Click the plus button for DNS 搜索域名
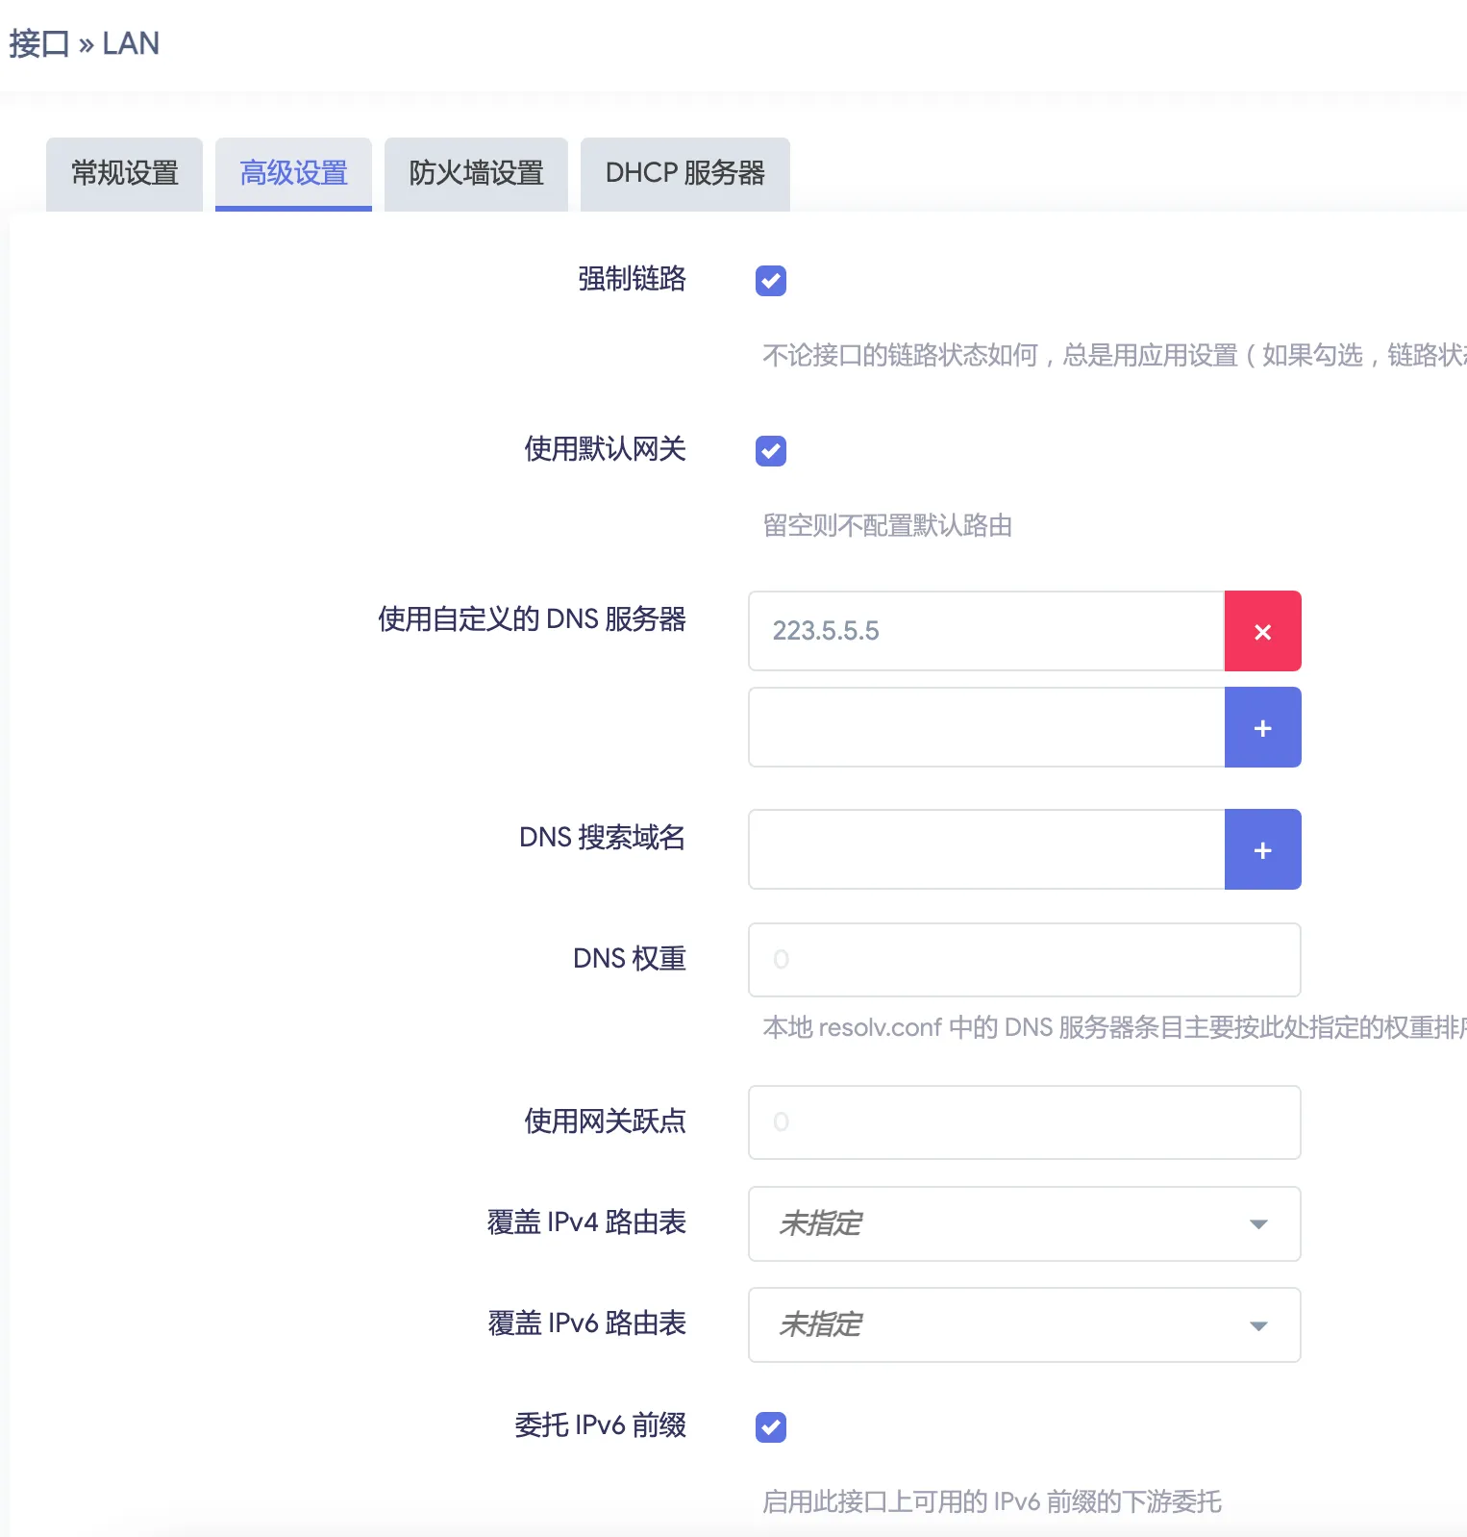Image resolution: width=1467 pixels, height=1537 pixels. tap(1262, 850)
